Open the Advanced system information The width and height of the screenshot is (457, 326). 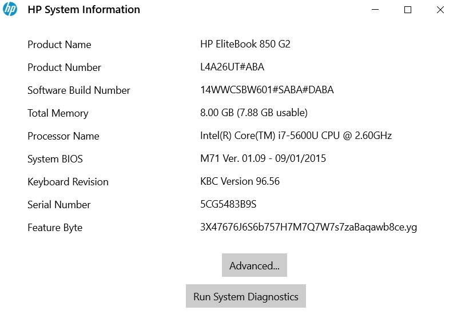tap(254, 265)
